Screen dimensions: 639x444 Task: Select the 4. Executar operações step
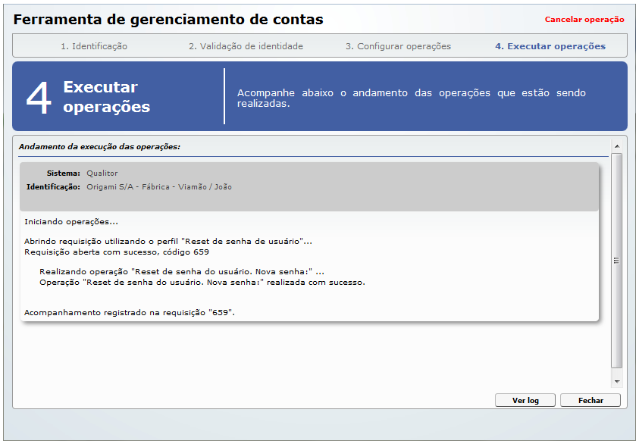tap(550, 46)
